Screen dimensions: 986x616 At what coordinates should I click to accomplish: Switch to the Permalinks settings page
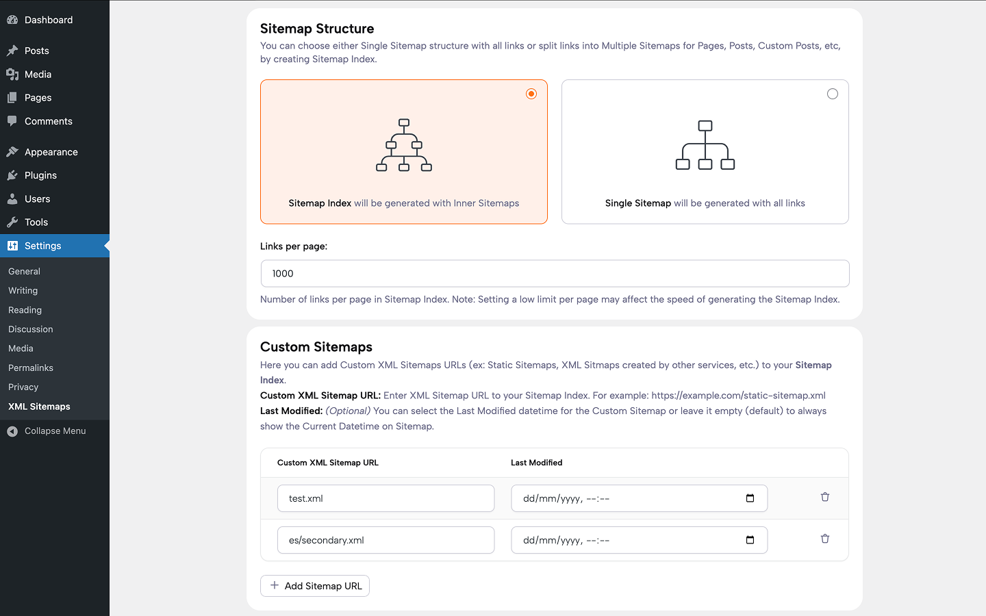[31, 368]
